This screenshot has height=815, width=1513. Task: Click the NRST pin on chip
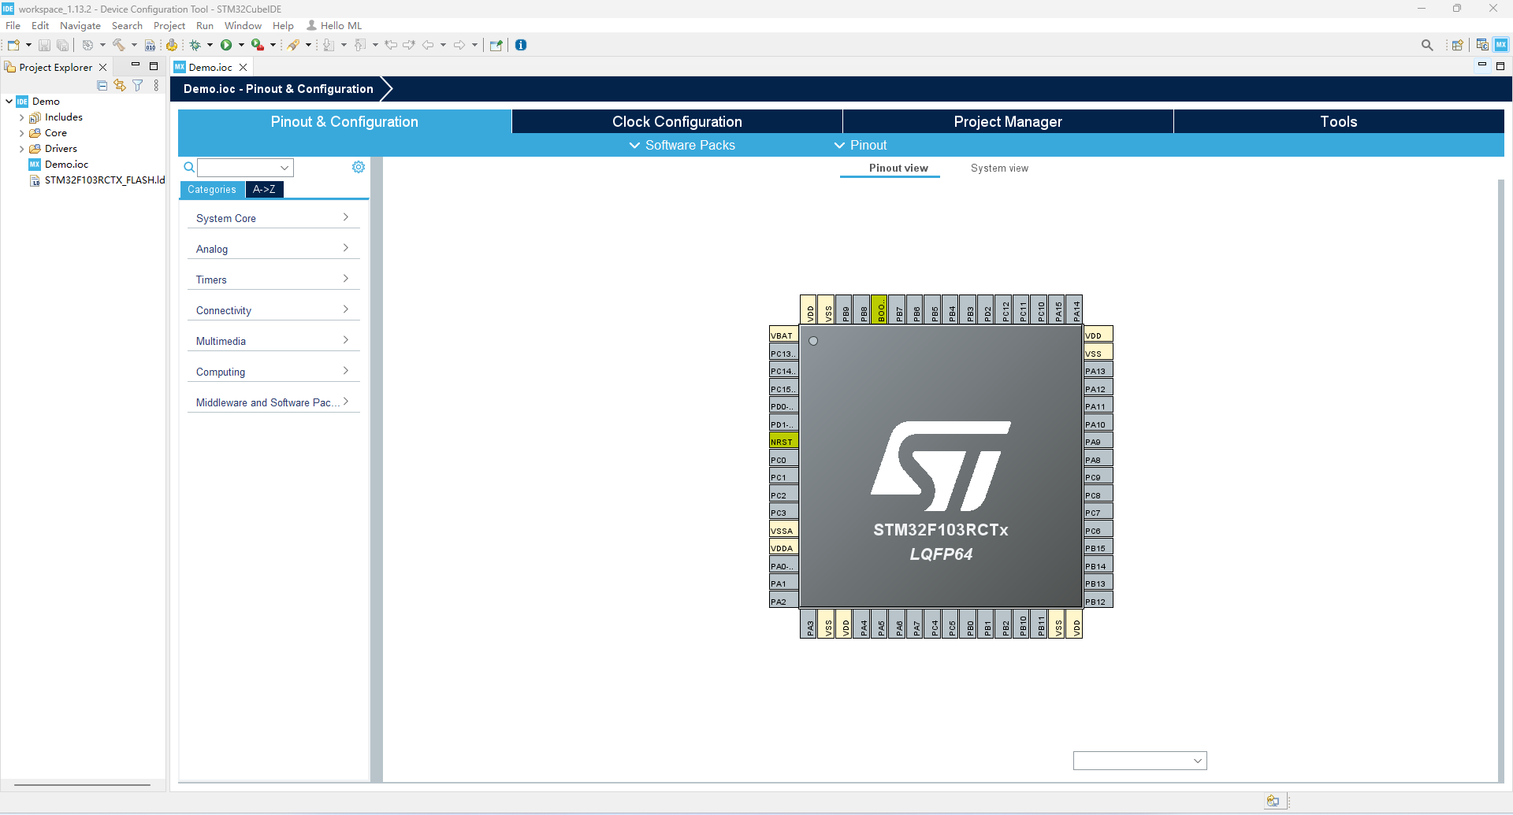point(783,442)
